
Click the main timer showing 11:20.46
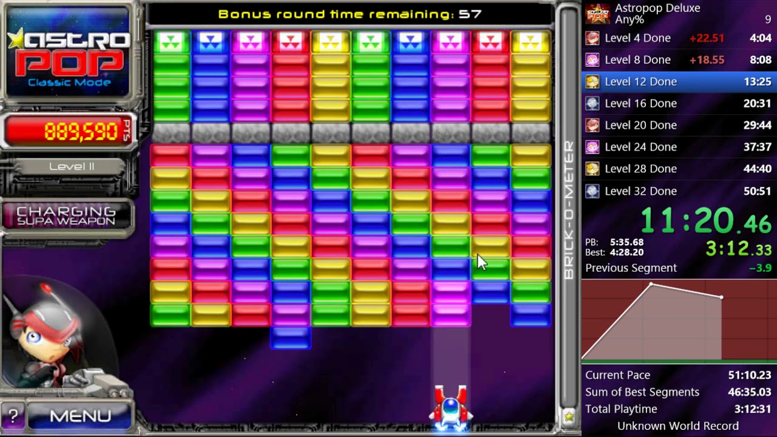[x=706, y=220]
